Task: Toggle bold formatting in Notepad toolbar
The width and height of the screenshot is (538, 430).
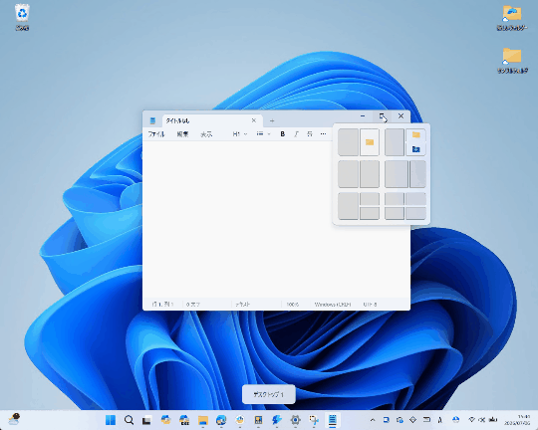Action: 282,134
